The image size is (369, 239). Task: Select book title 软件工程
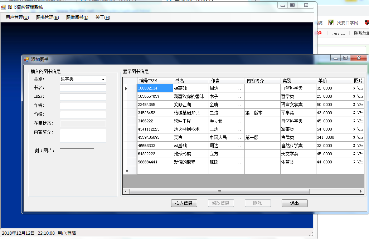(191, 121)
